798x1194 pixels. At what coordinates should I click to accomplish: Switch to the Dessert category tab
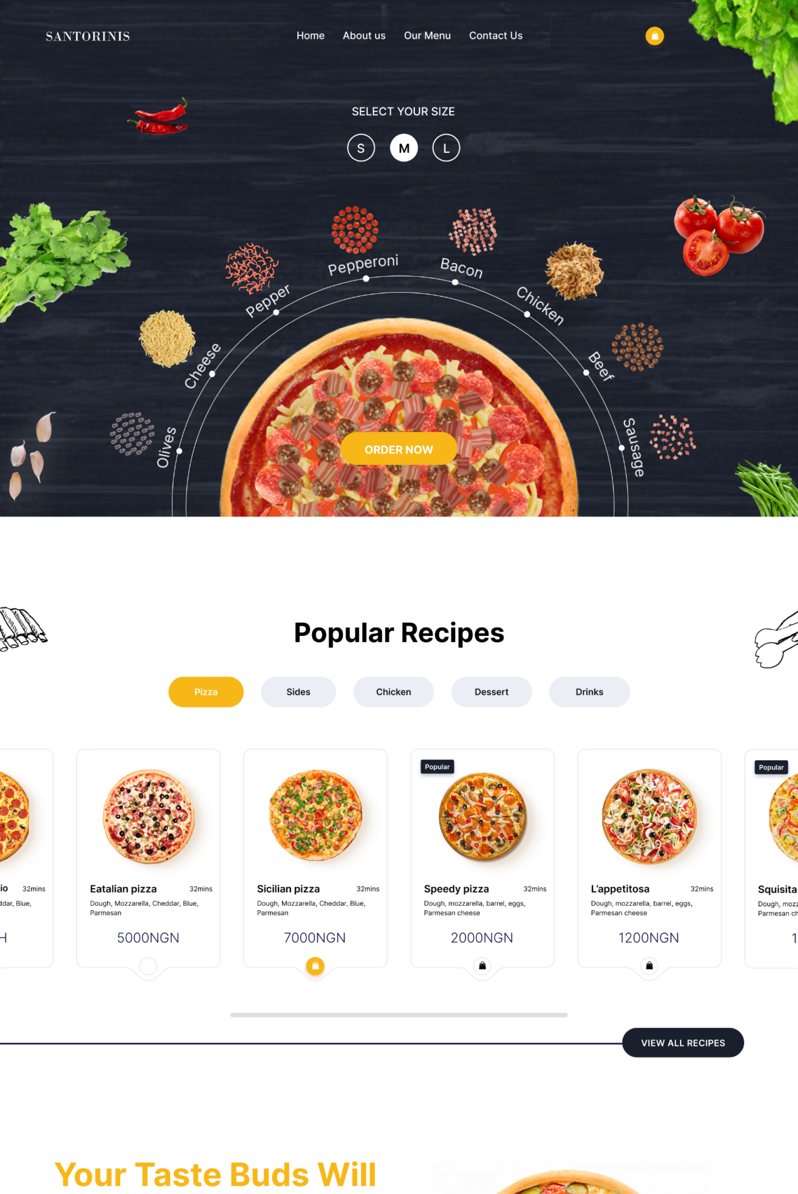point(491,692)
